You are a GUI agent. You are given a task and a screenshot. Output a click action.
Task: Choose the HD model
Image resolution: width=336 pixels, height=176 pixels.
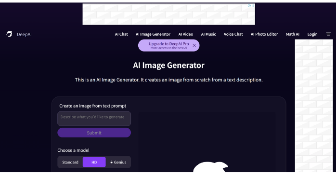click(94, 162)
